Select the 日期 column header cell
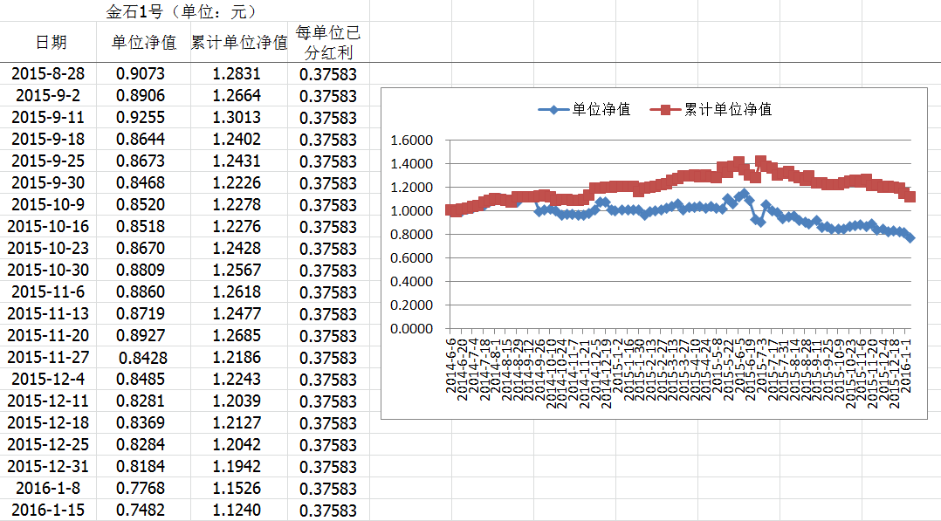Image resolution: width=941 pixels, height=521 pixels. coord(51,43)
